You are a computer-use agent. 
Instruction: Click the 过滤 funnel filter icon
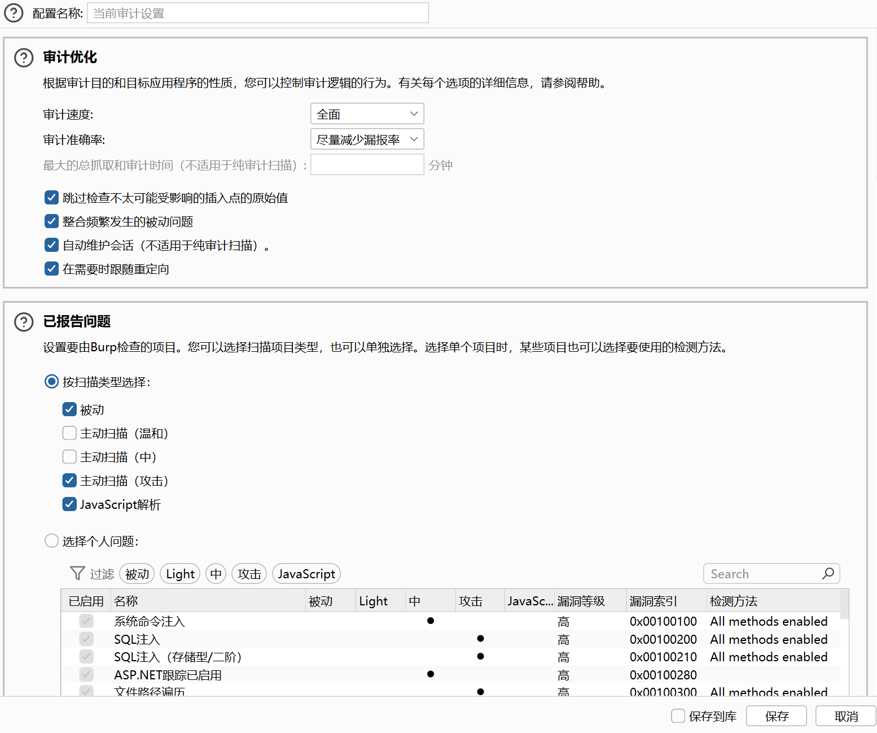77,573
